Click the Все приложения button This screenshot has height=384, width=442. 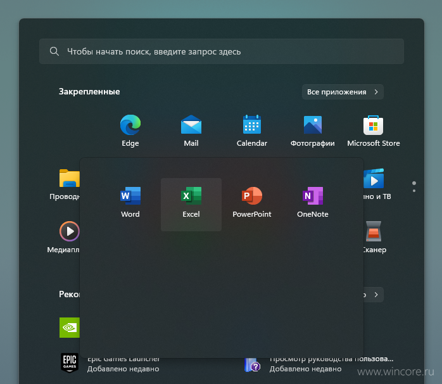(343, 92)
